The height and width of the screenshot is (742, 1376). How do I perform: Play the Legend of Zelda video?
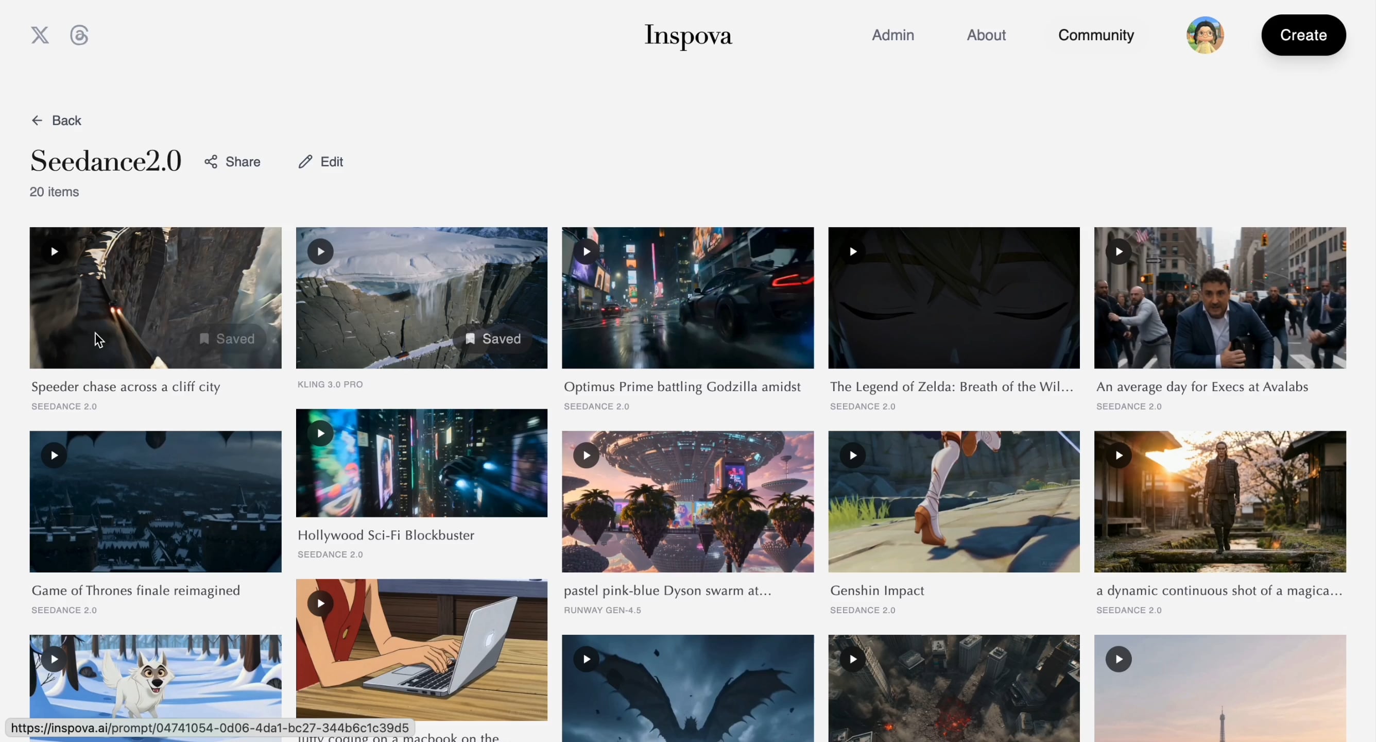pos(852,251)
